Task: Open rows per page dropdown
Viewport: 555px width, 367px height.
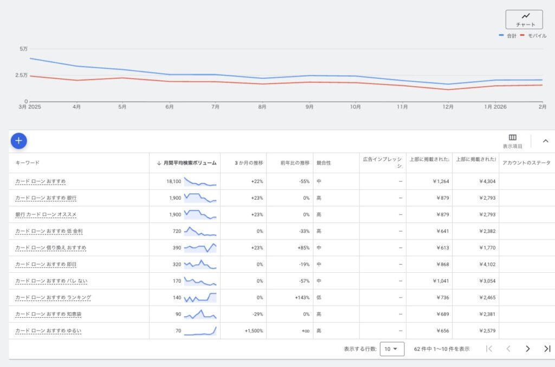Action: 392,349
